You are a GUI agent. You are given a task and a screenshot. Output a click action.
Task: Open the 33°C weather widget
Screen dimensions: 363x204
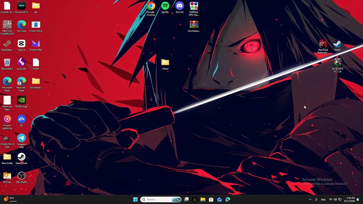(10, 199)
